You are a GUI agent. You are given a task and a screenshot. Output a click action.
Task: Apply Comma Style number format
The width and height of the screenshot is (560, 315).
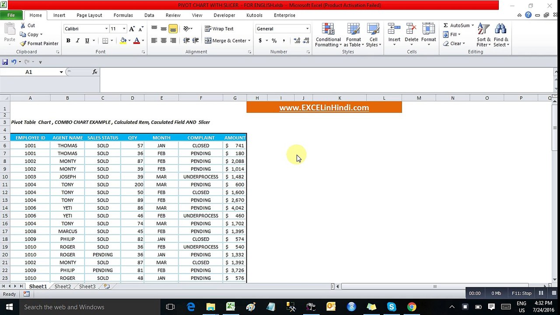tap(283, 41)
